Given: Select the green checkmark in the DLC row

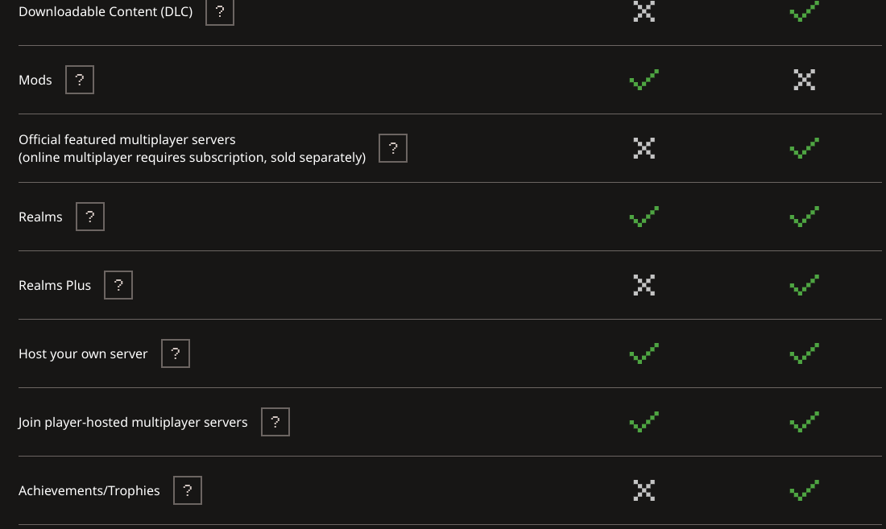Looking at the screenshot, I should coord(804,12).
